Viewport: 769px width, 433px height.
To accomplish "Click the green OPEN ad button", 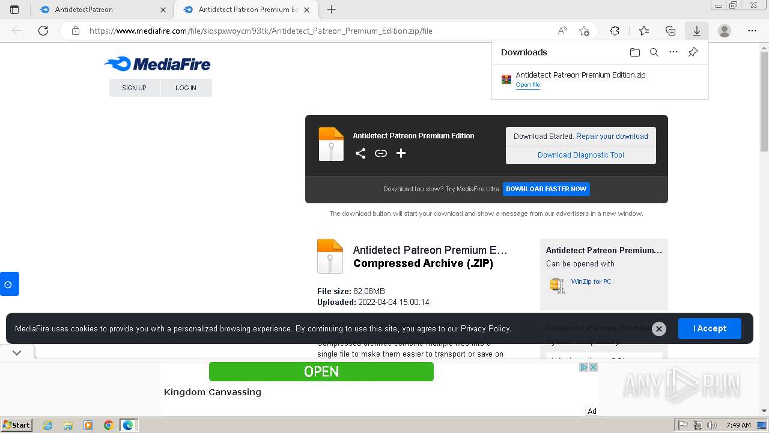I will (x=321, y=372).
